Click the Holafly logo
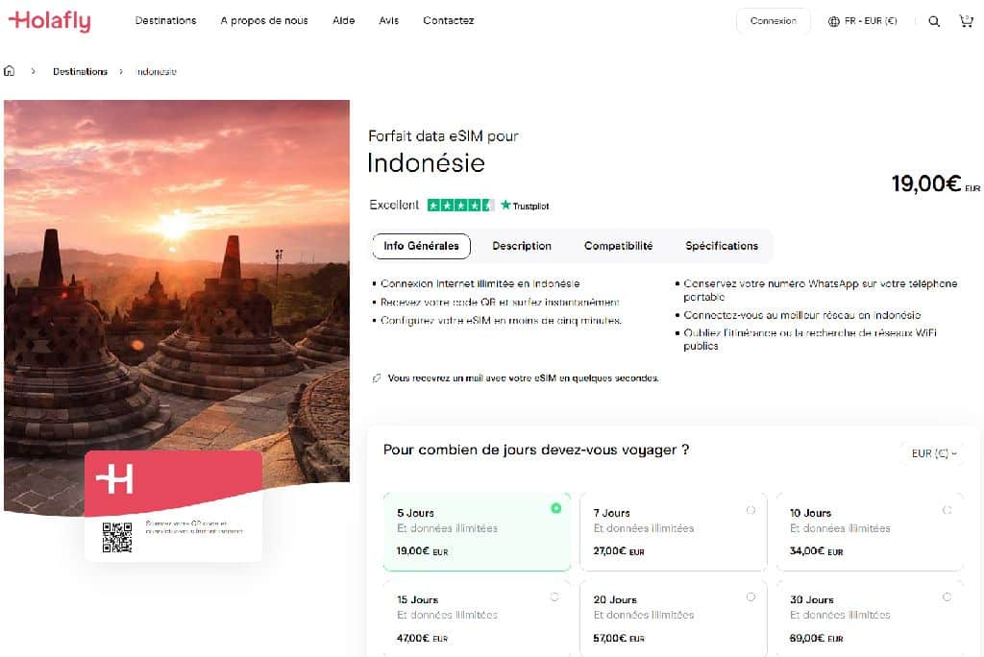Viewport: 984px width, 657px height. pos(49,20)
